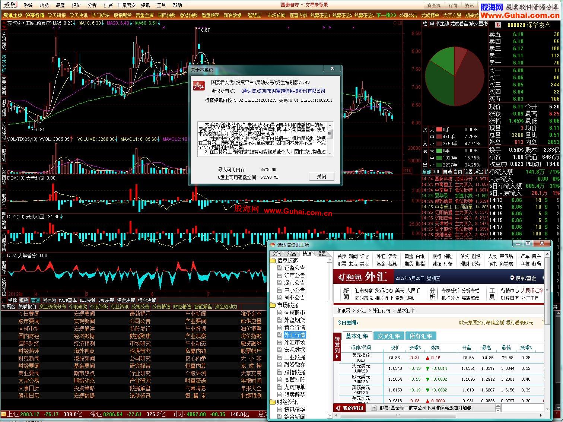The image size is (563, 422).
Task: Click 欧元集团放行希腊金援 headline
Action: (x=481, y=323)
